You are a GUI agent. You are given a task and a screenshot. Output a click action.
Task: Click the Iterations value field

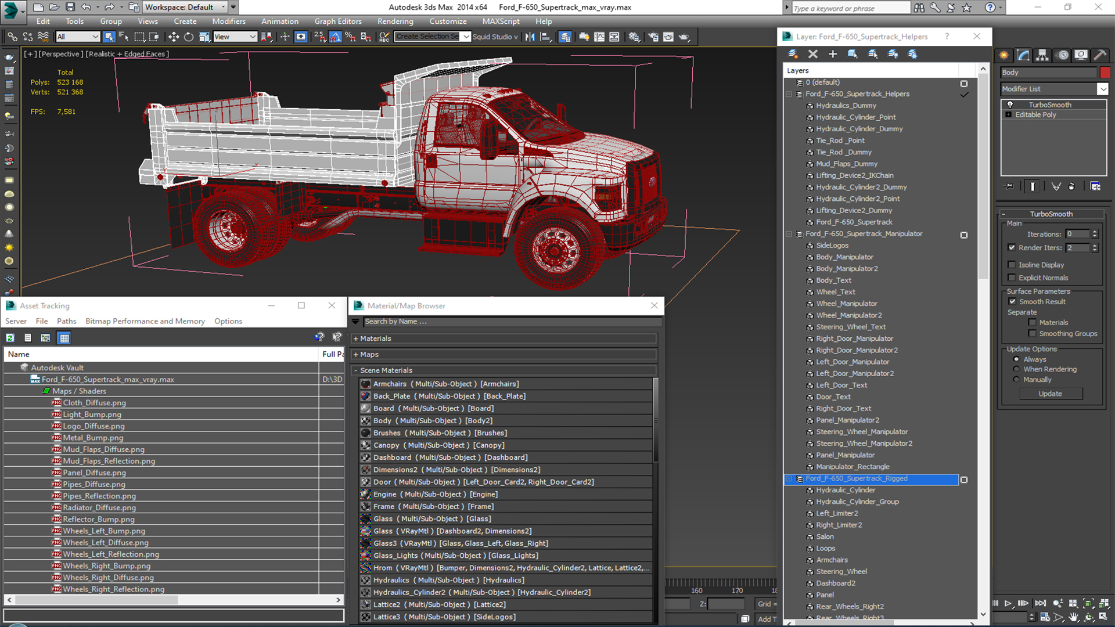1078,234
